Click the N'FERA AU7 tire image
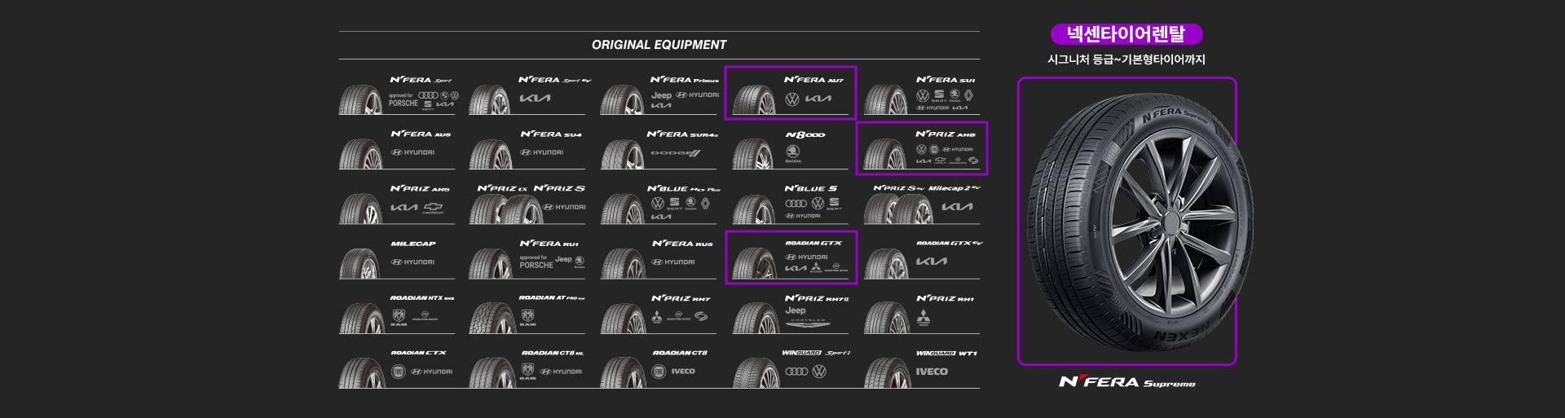 (754, 99)
